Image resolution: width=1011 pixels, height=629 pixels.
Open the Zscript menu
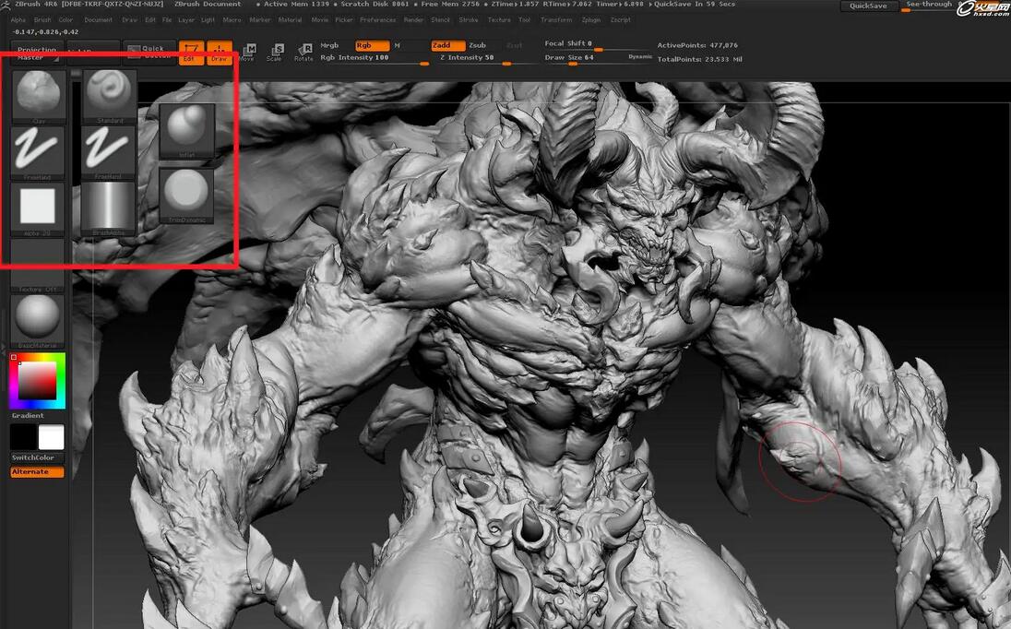point(621,20)
